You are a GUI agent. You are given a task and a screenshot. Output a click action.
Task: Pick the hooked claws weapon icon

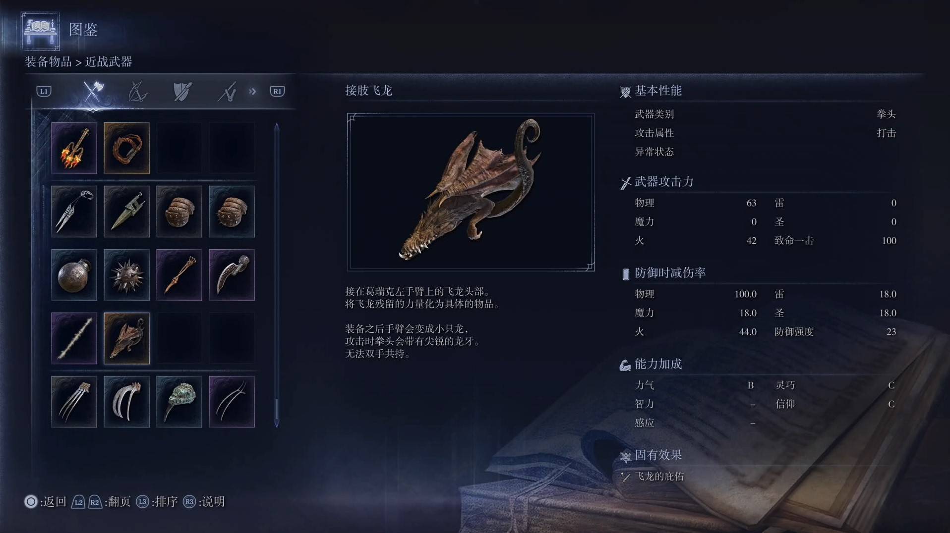point(126,402)
